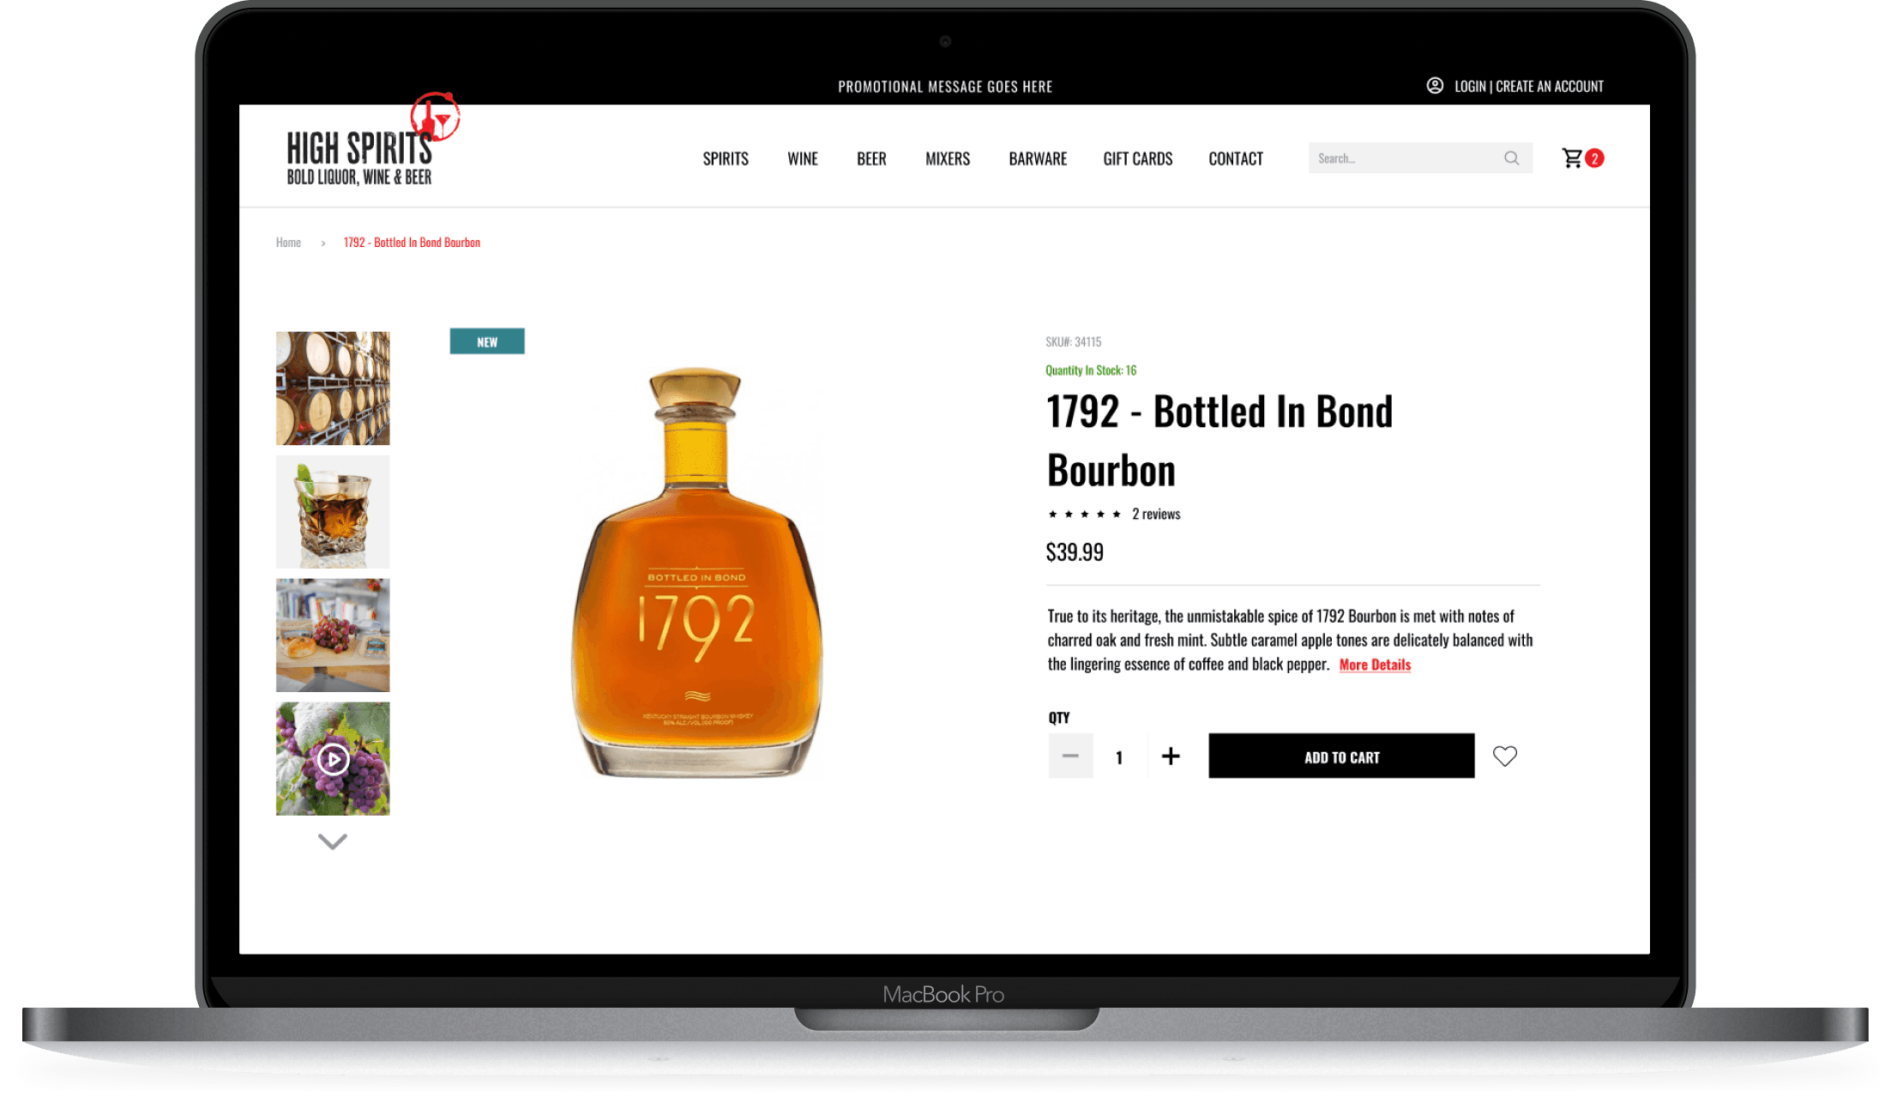Go to the Barware category
This screenshot has height=1096, width=1897.
(1038, 159)
